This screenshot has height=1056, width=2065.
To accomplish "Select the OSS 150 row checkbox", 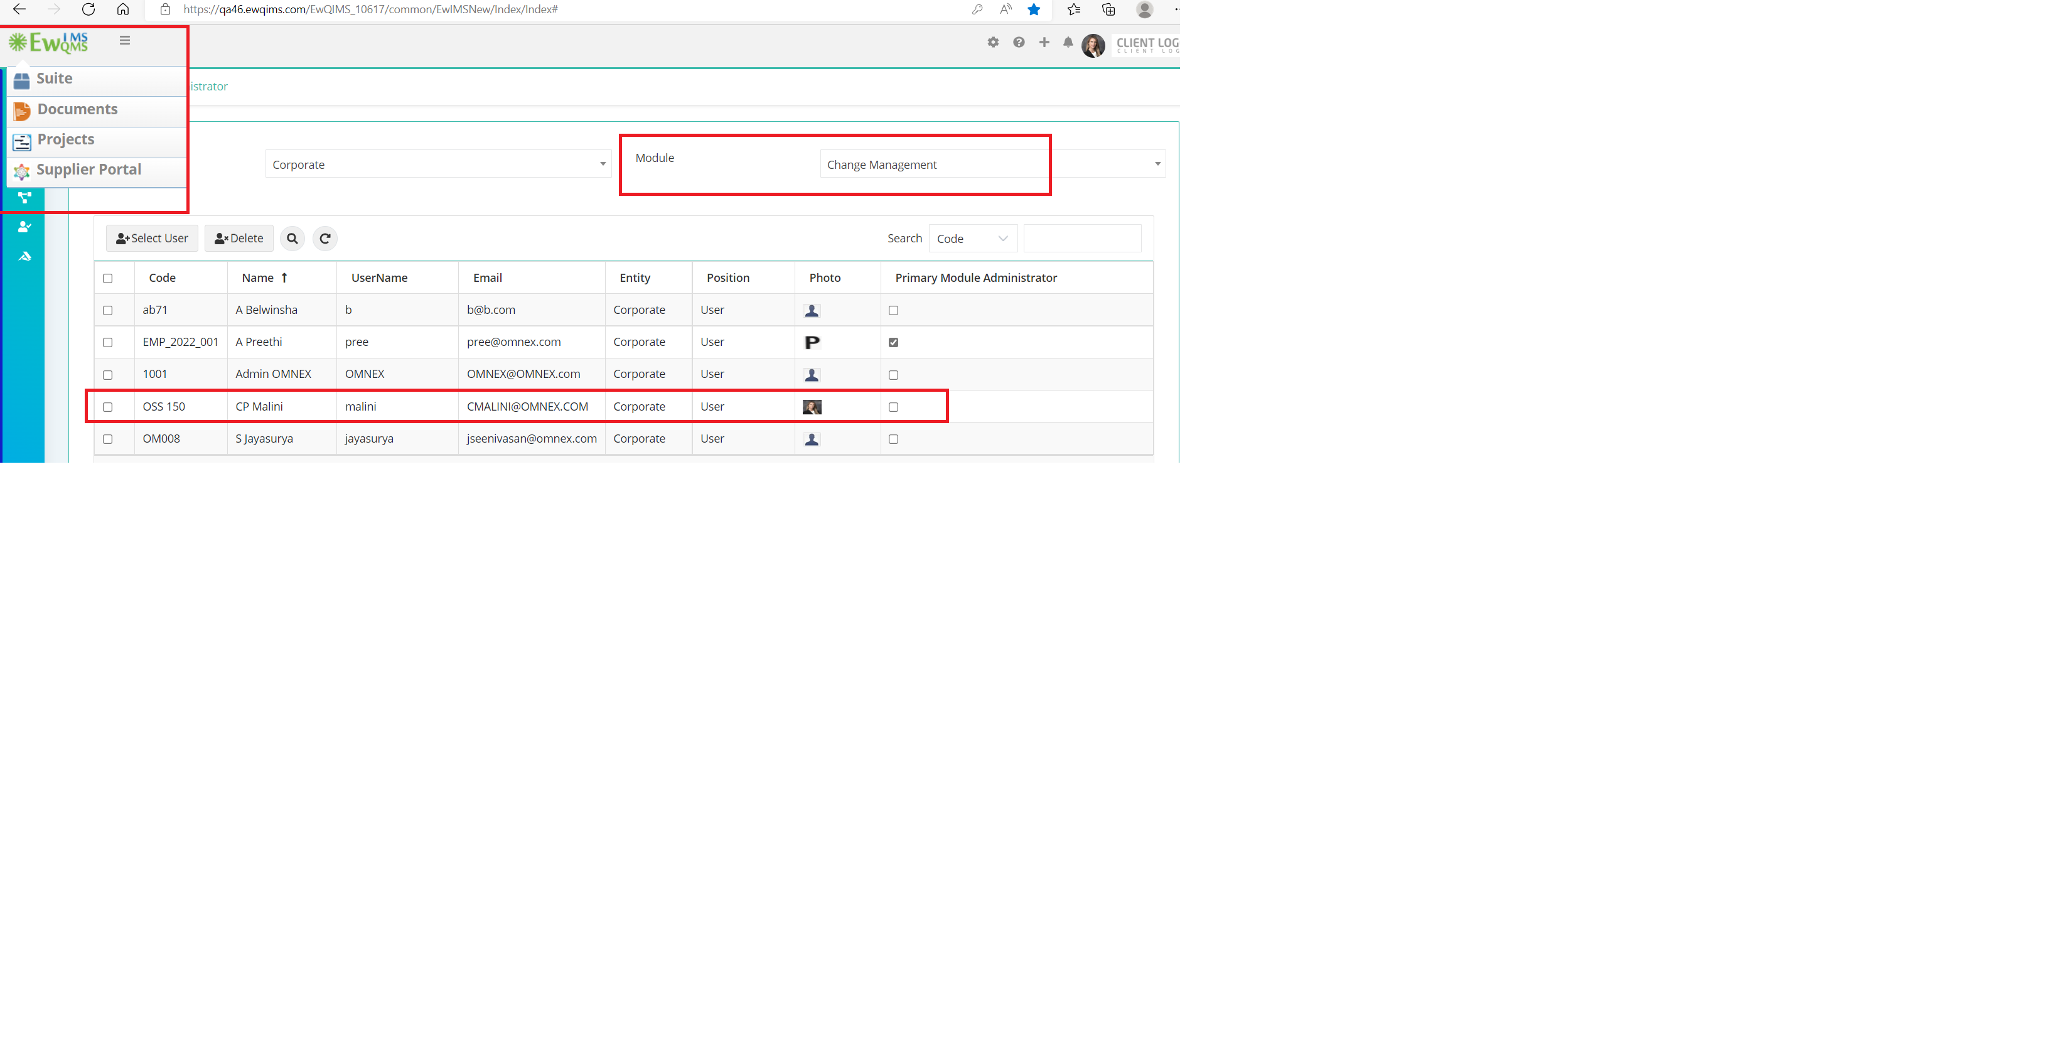I will point(107,407).
